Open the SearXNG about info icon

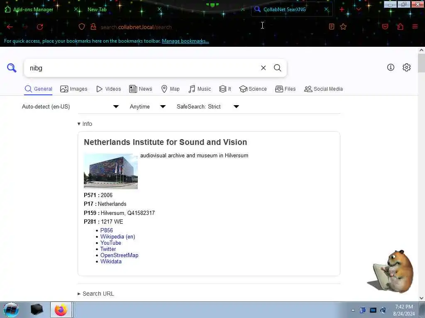pyautogui.click(x=391, y=67)
